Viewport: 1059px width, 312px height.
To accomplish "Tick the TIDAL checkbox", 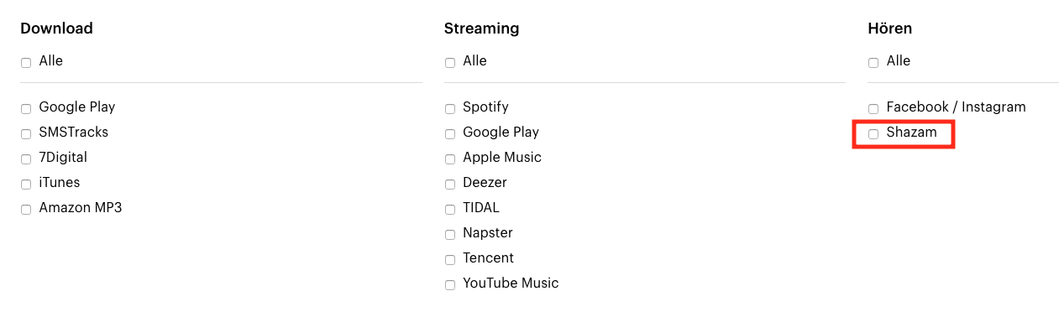I will coord(450,210).
